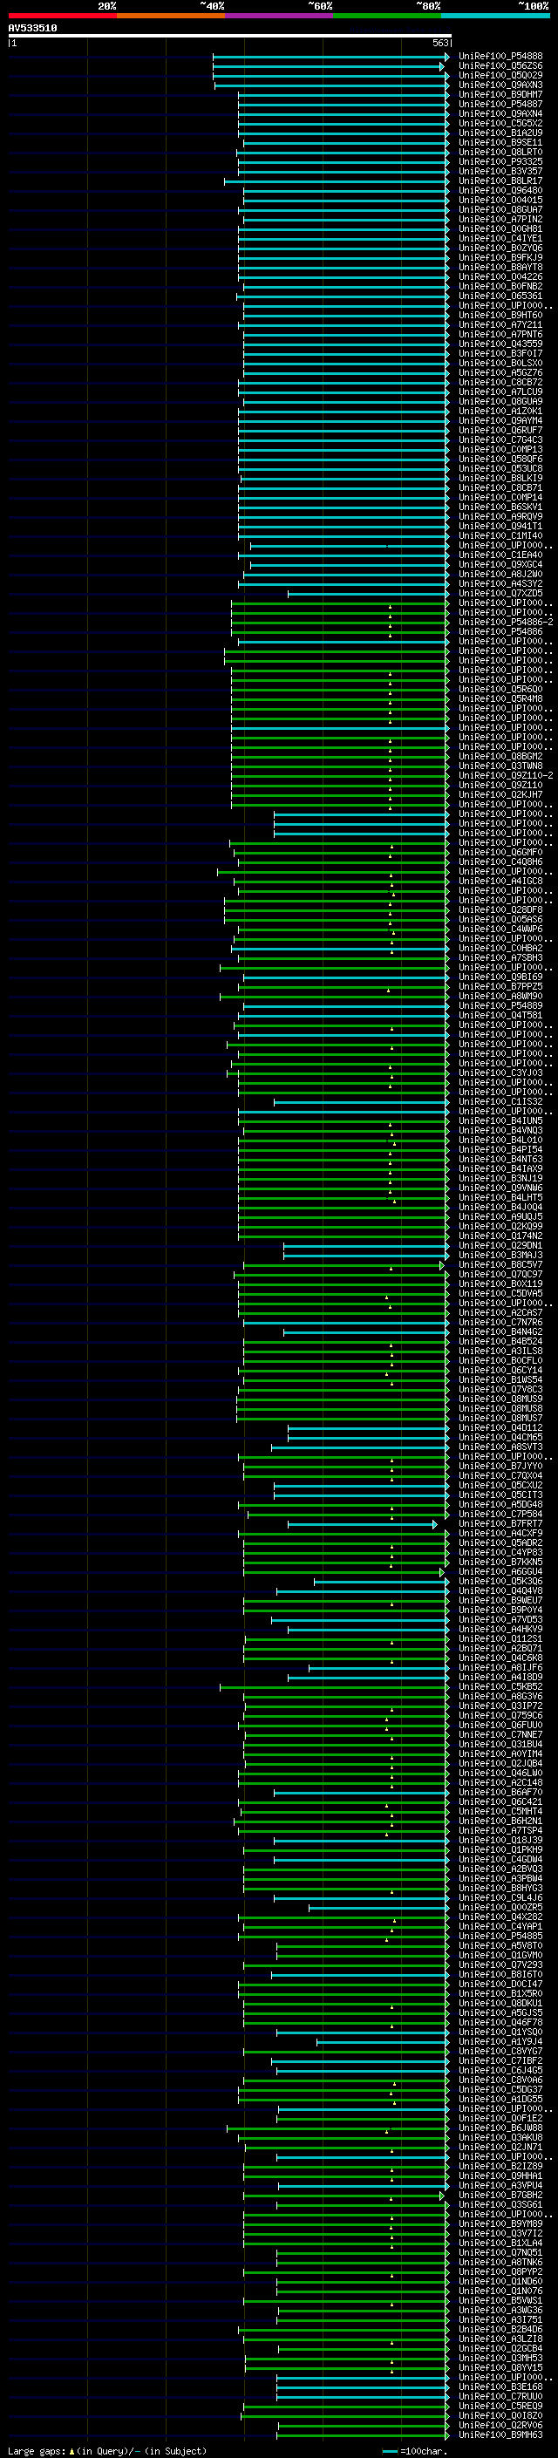
Task: Open hit UniRef100_Q7XZD5
Action: (500, 594)
